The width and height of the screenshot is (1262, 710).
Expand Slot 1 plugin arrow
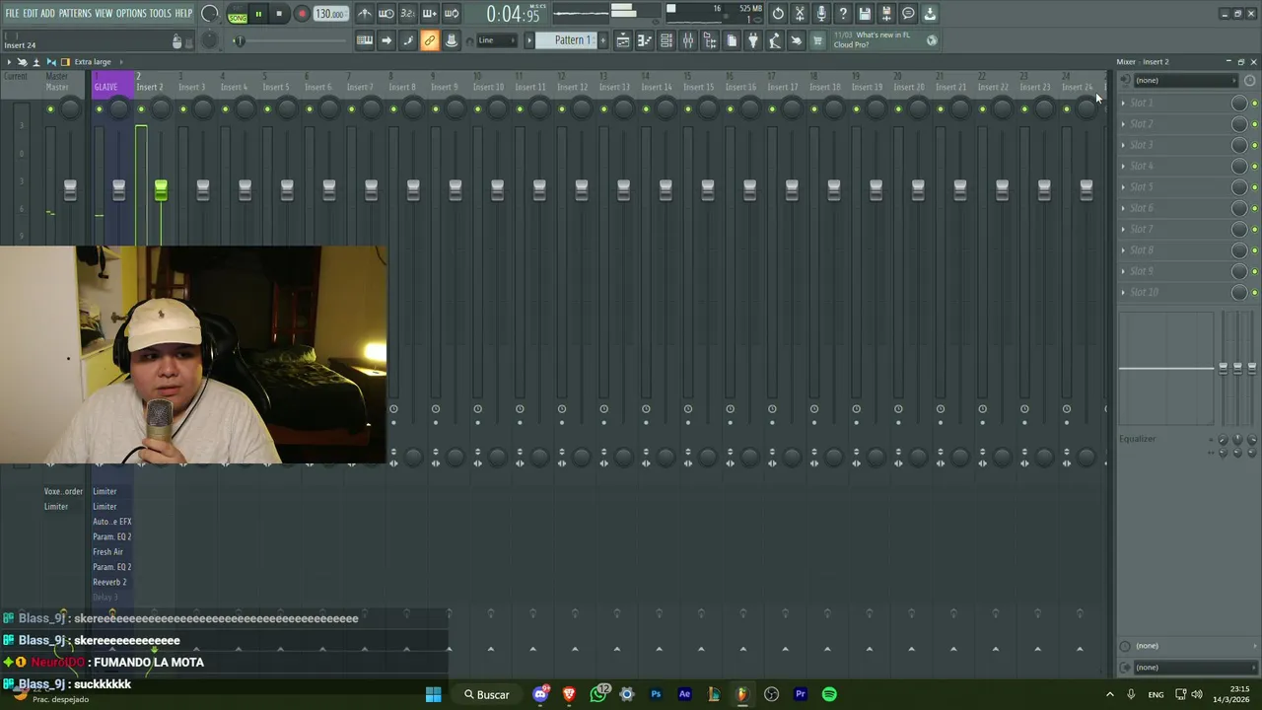click(x=1123, y=103)
